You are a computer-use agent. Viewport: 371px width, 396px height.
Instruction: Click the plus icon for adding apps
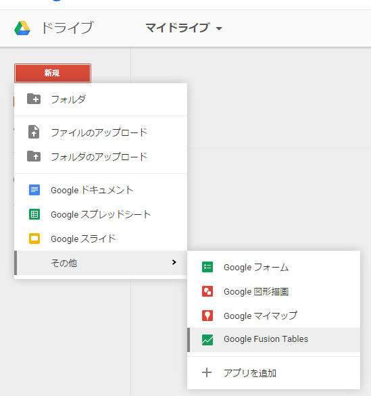point(207,372)
